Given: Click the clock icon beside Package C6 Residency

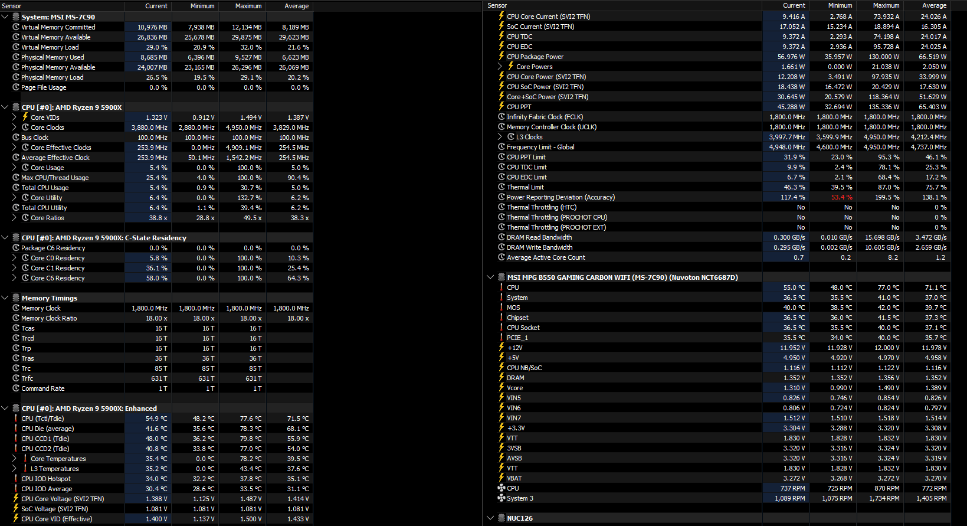Looking at the screenshot, I should [x=16, y=248].
